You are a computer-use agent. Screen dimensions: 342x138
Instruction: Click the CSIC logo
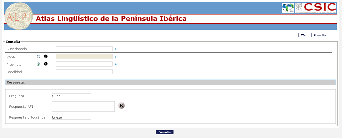pos(315,8)
